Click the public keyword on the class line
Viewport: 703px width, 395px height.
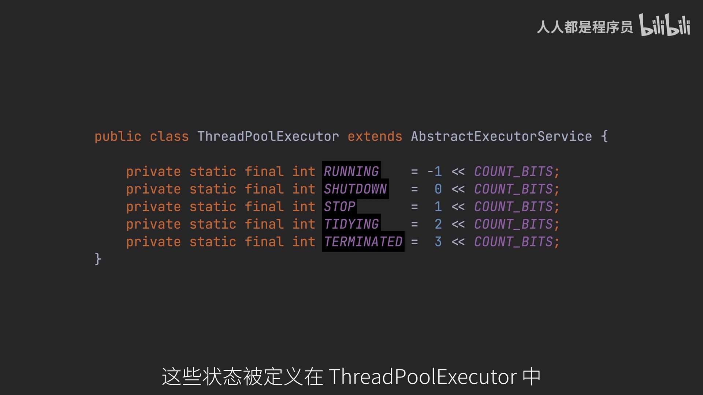click(x=118, y=136)
